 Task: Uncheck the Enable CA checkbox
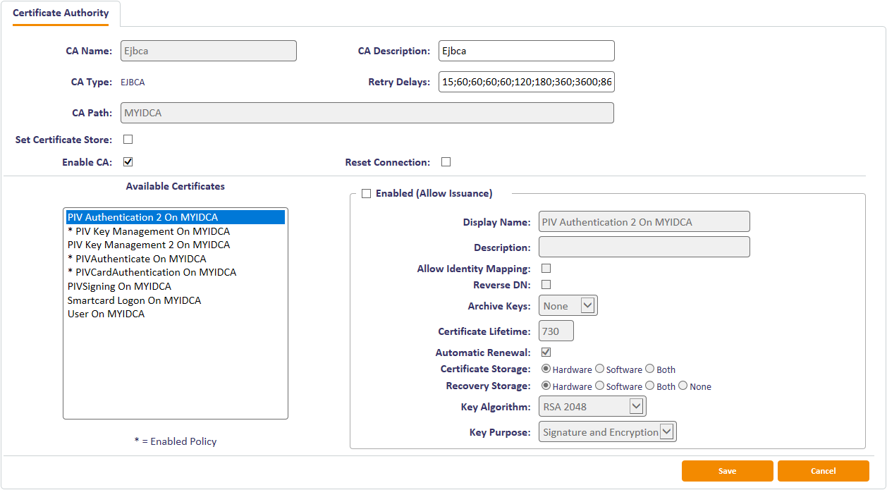pos(128,162)
